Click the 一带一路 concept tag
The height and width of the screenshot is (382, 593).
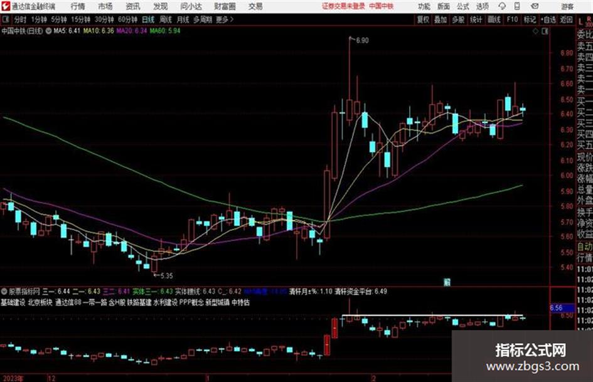coord(95,302)
